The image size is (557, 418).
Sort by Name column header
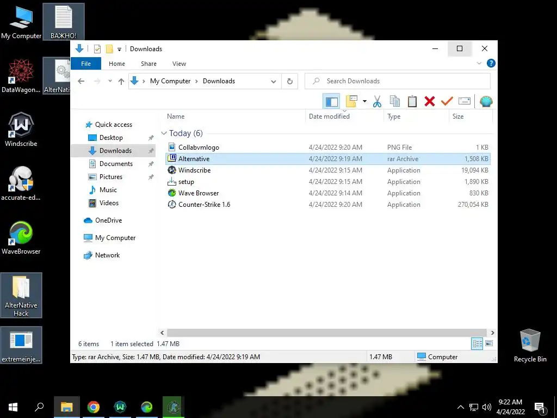235,116
